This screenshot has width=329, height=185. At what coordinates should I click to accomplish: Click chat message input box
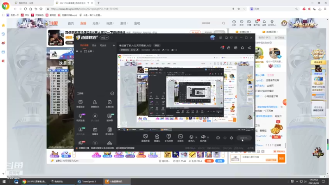[x=259, y=158]
